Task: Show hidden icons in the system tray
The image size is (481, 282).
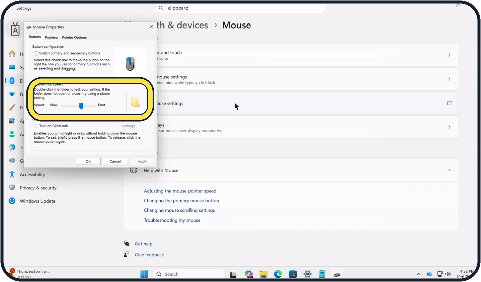Action: 419,274
